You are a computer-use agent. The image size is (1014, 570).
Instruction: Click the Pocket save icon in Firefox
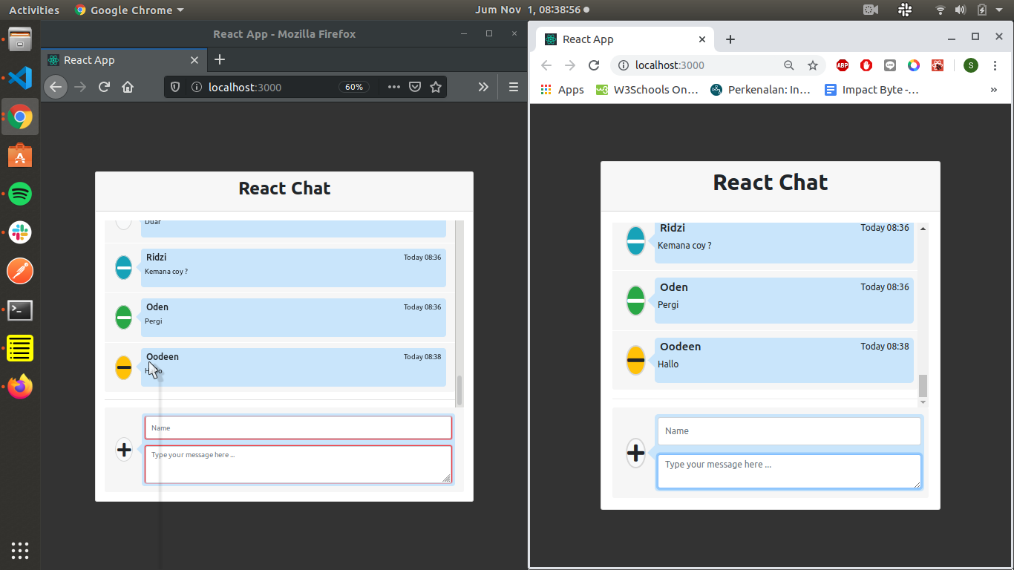click(415, 87)
